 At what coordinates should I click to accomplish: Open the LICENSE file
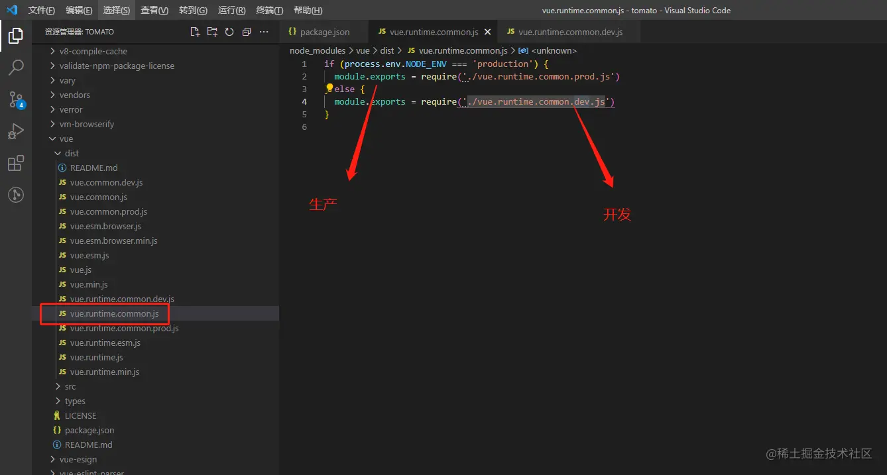(x=80, y=415)
